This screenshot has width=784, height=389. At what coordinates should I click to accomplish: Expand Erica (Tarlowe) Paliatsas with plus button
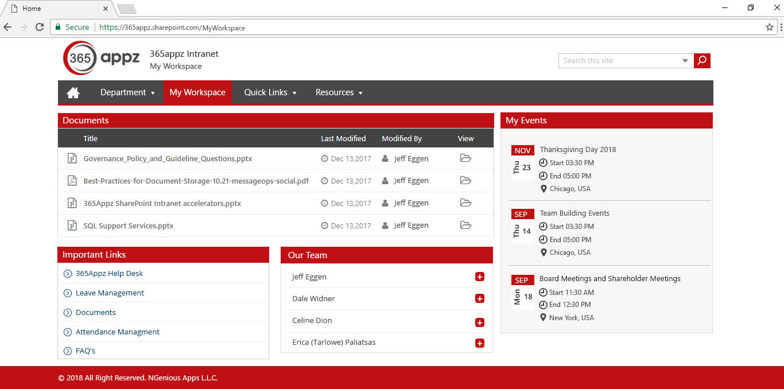coord(480,344)
